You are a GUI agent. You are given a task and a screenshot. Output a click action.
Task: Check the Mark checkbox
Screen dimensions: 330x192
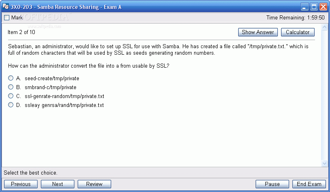click(x=7, y=18)
